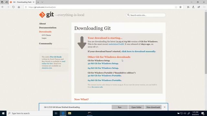Open the About page link

coord(42,24)
